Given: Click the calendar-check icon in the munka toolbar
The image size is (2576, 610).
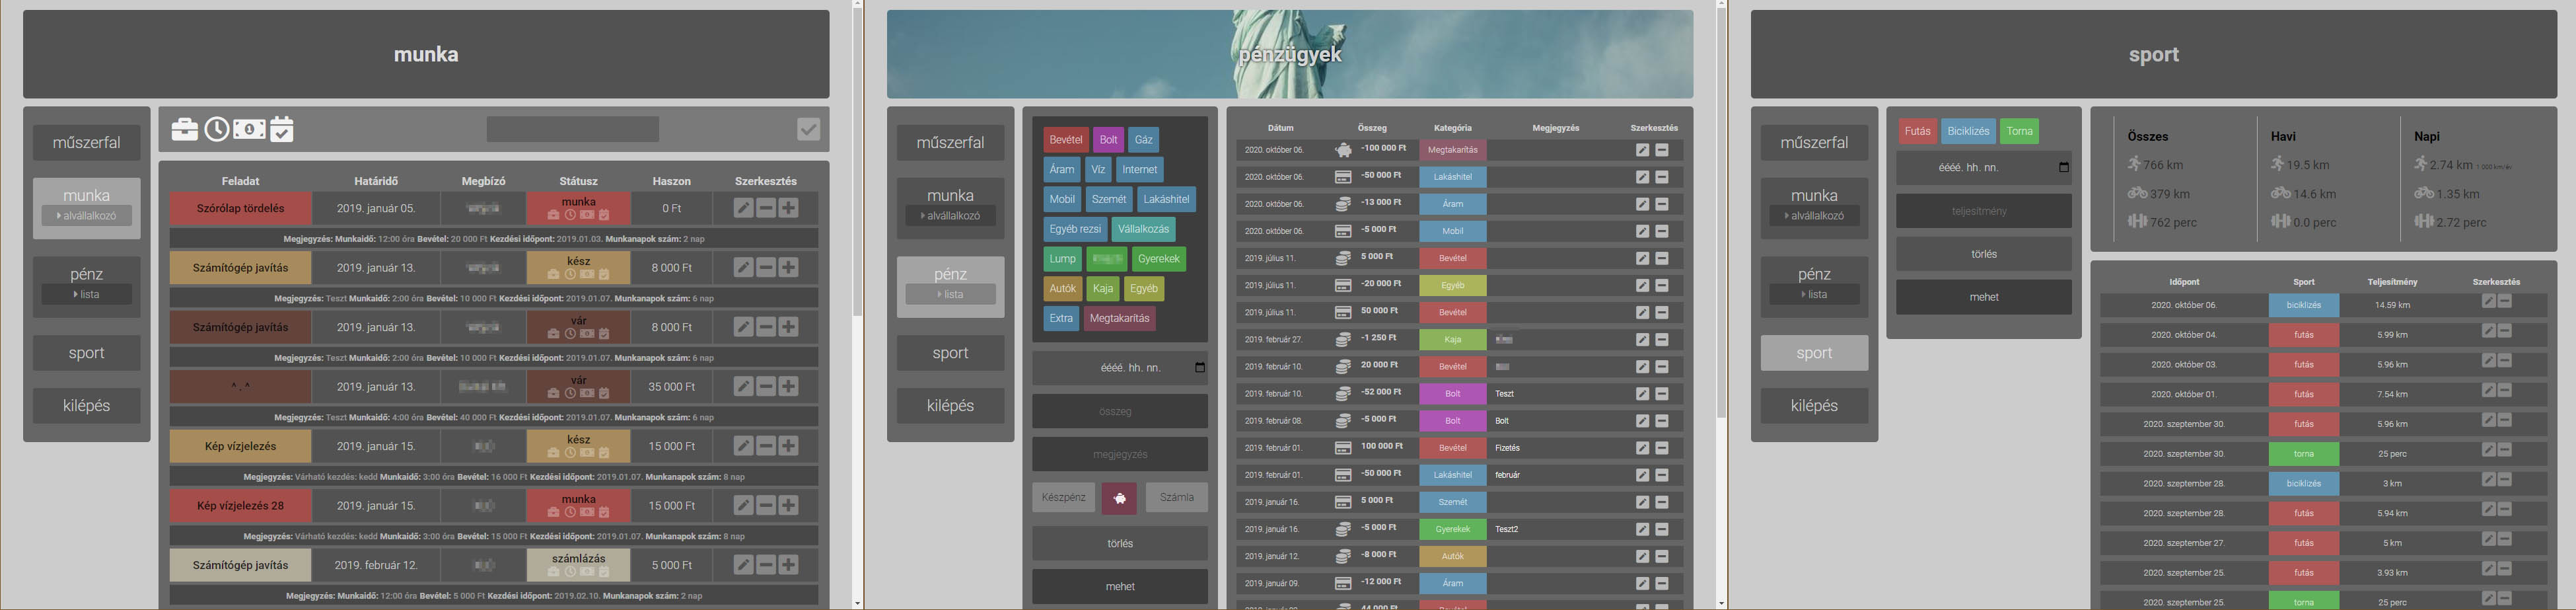Looking at the screenshot, I should pos(282,130).
